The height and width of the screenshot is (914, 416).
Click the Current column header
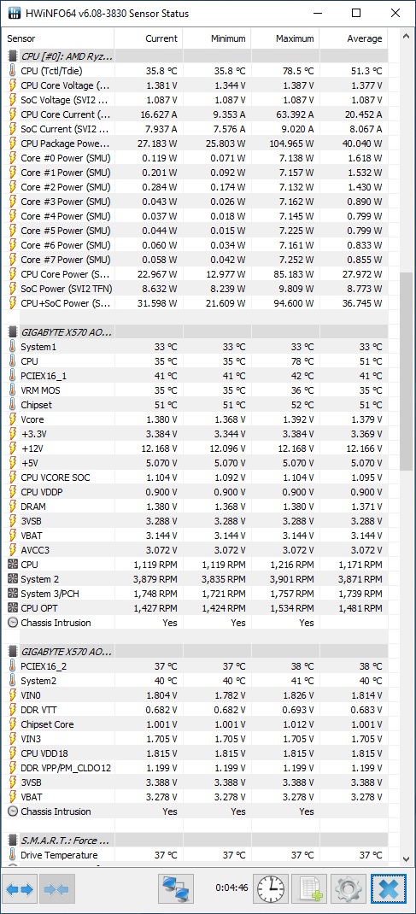click(x=149, y=38)
